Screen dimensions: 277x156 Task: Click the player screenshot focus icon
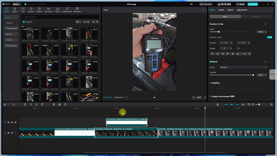tap(194, 98)
